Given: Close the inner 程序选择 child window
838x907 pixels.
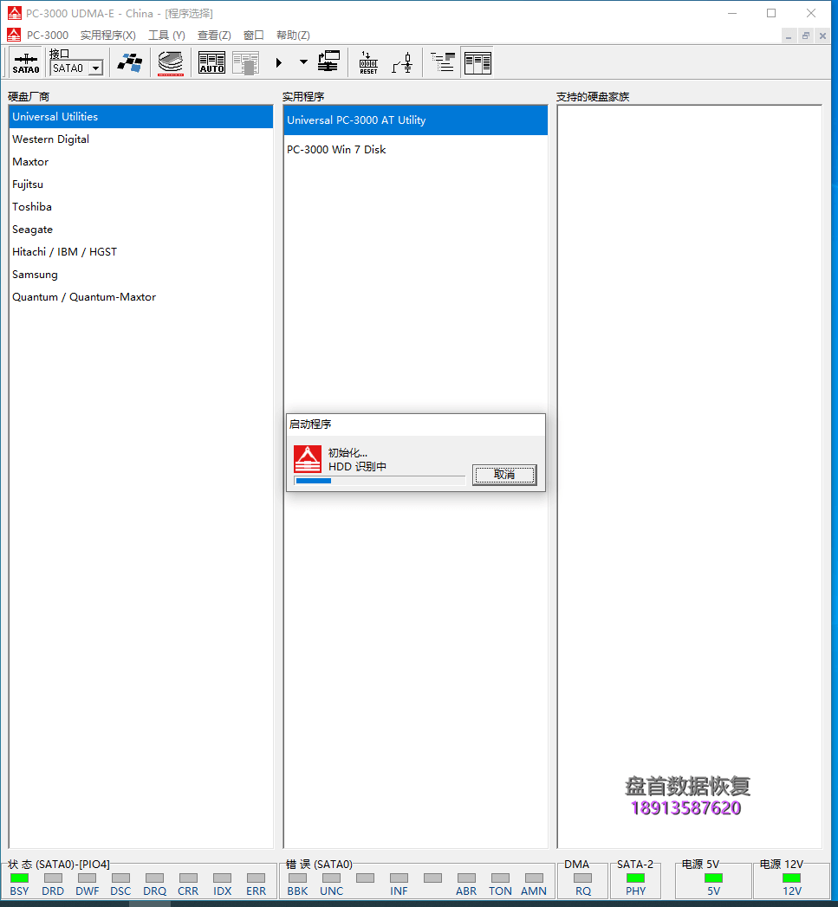Looking at the screenshot, I should [x=822, y=36].
